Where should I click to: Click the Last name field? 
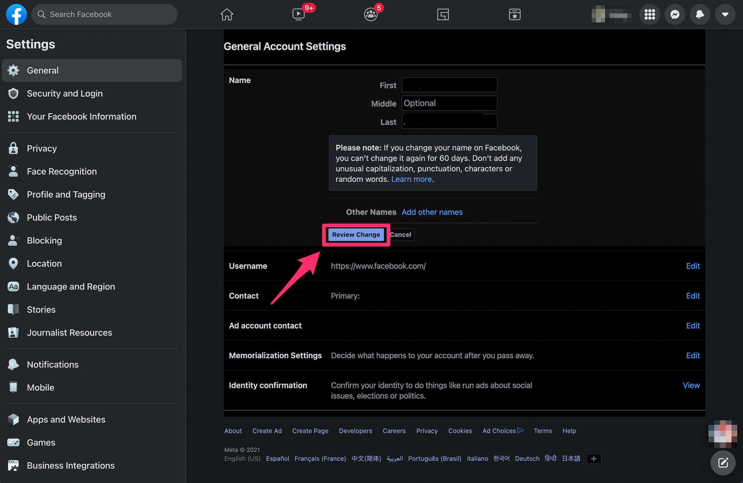tap(449, 122)
